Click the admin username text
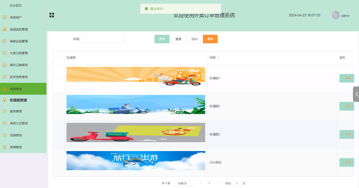 point(345,16)
